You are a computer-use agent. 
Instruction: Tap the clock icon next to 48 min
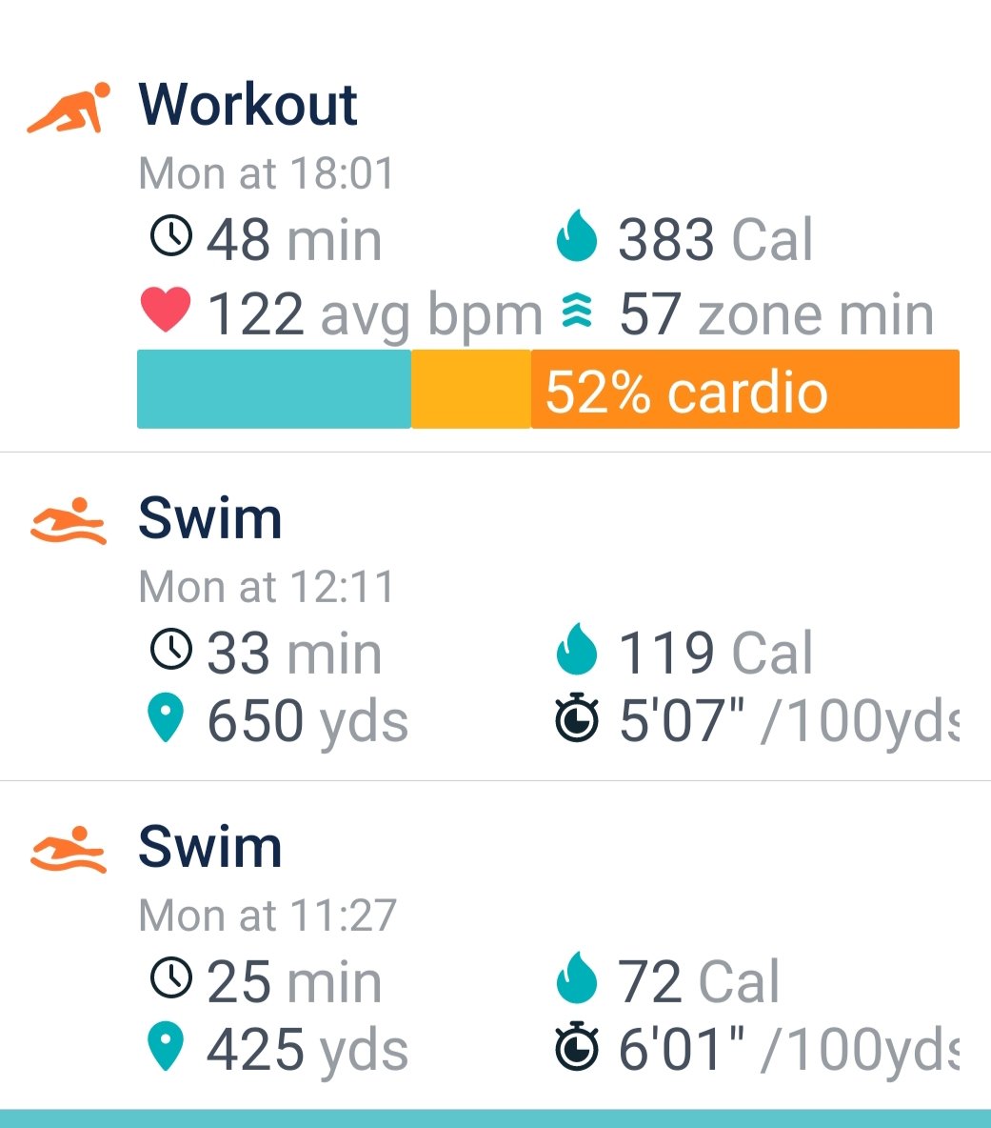(171, 236)
